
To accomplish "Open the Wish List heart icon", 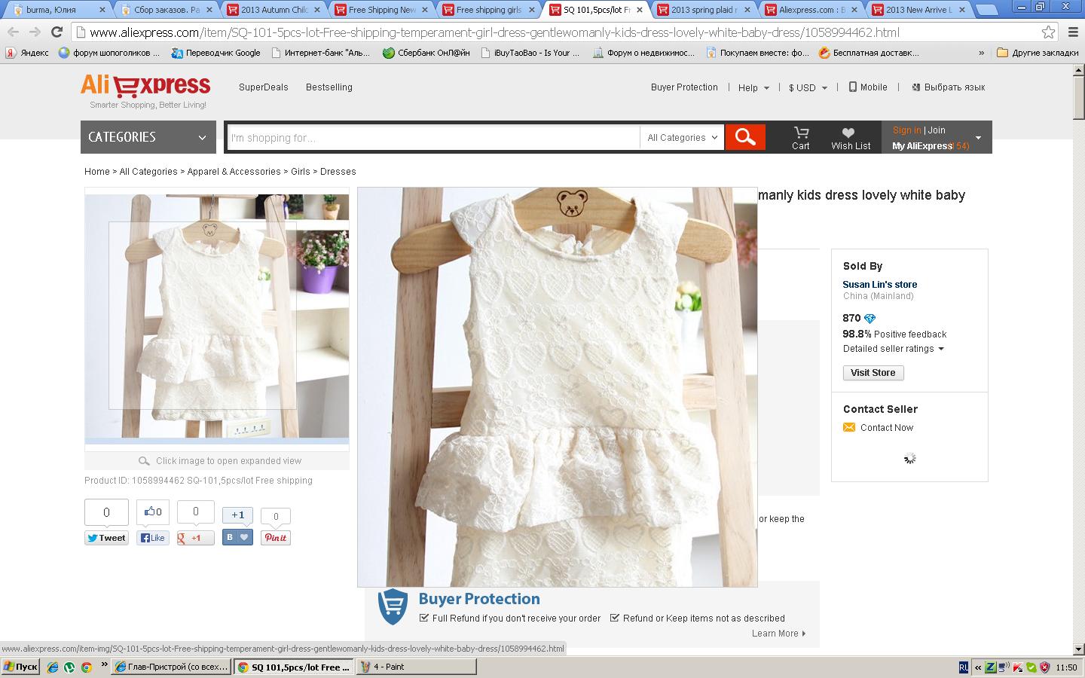I will [848, 133].
